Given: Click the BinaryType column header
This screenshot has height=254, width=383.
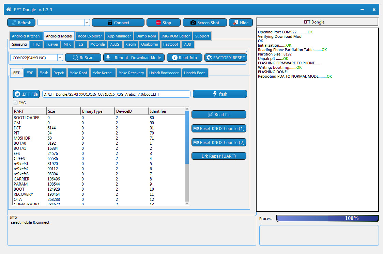Looking at the screenshot, I should pyautogui.click(x=97, y=111).
